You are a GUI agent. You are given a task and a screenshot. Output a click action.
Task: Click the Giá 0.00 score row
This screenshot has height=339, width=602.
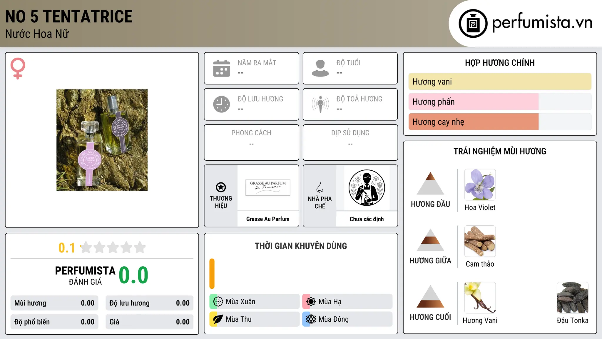pos(150,322)
